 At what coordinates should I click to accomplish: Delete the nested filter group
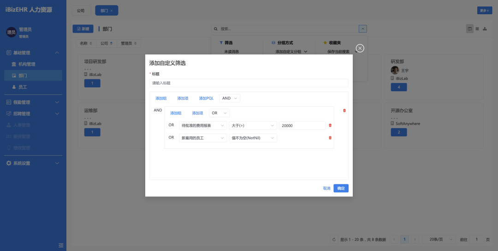point(344,111)
